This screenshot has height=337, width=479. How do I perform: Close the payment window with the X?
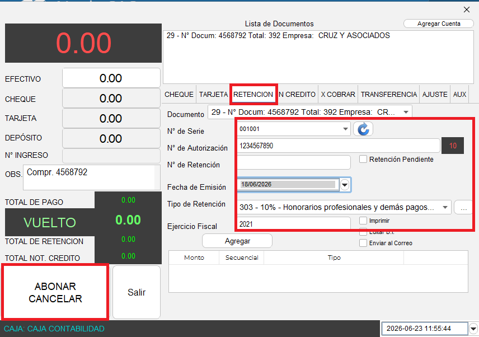(x=467, y=10)
